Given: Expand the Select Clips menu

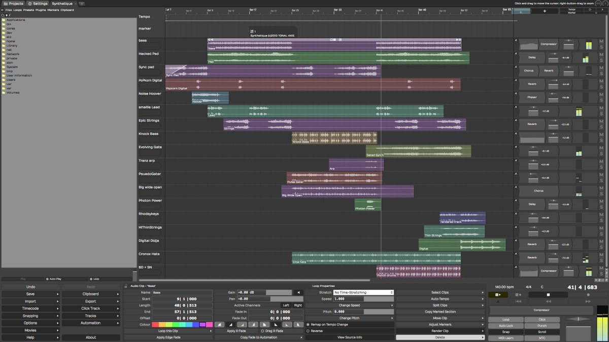Looking at the screenshot, I should click(x=440, y=292).
